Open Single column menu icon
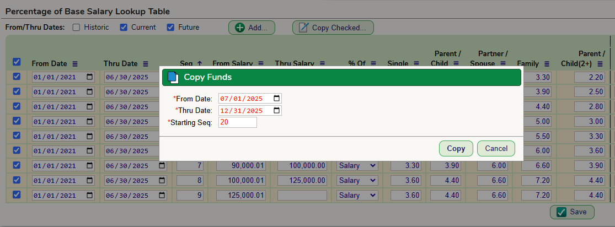615x227 pixels. (416, 63)
